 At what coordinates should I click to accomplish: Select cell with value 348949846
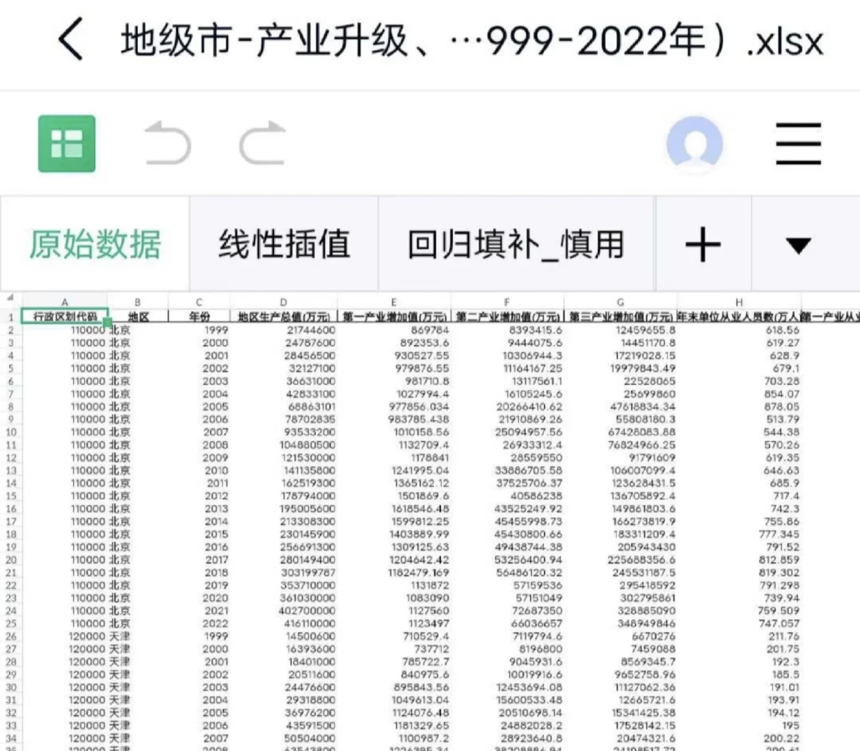(x=620, y=623)
